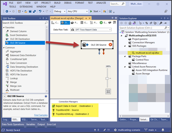The image size is (172, 133).
Task: Open the Variables panel
Action: pyautogui.click(x=31, y=124)
